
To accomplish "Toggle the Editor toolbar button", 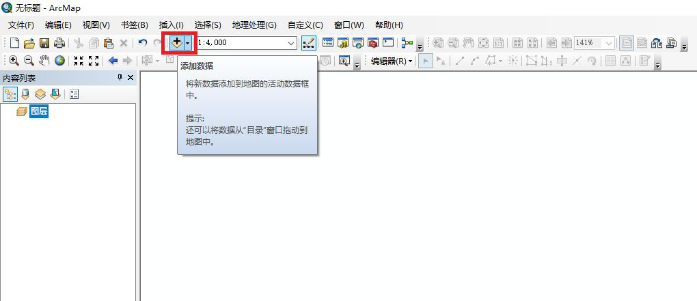I will coord(309,43).
